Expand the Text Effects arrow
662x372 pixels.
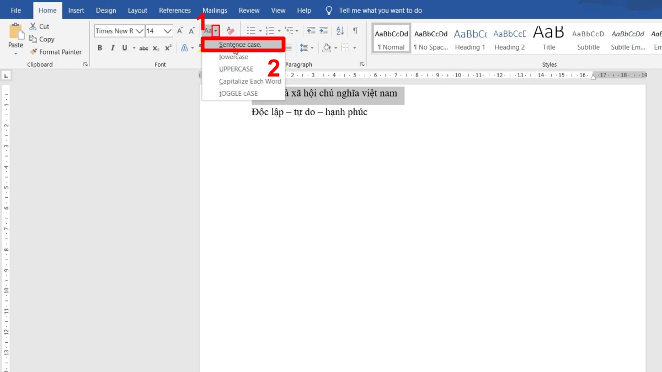click(x=193, y=48)
